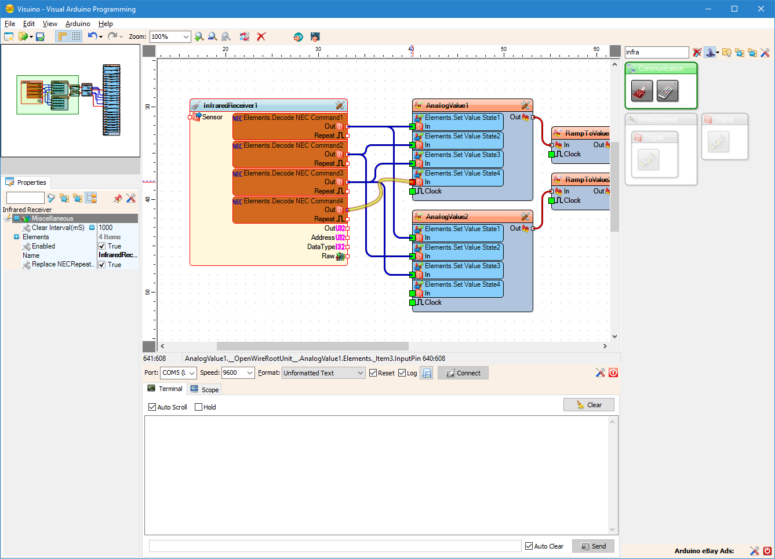This screenshot has width=775, height=559.
Task: Open the Zoom percentage dropdown
Action: pyautogui.click(x=185, y=36)
